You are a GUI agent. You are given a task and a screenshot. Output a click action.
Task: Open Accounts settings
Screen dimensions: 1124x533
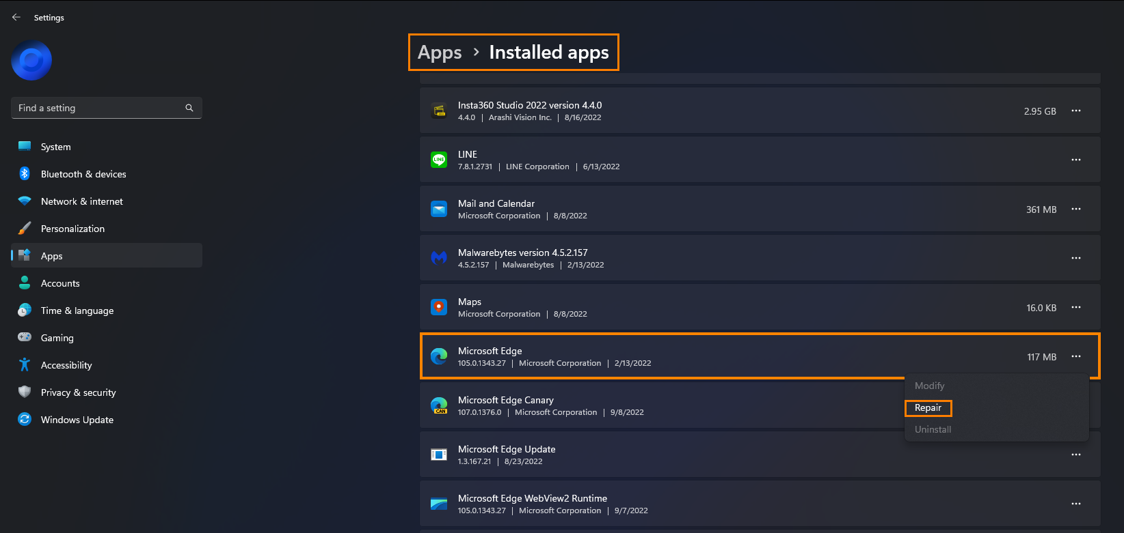tap(107, 283)
